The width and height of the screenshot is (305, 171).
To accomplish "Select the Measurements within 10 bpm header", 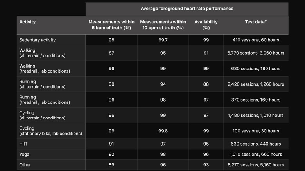I will (163, 25).
